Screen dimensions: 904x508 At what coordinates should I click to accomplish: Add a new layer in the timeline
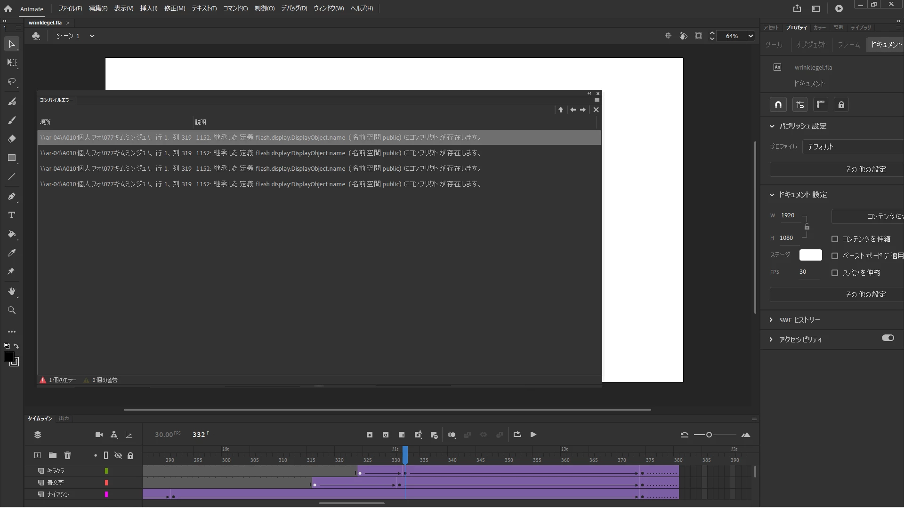click(37, 455)
